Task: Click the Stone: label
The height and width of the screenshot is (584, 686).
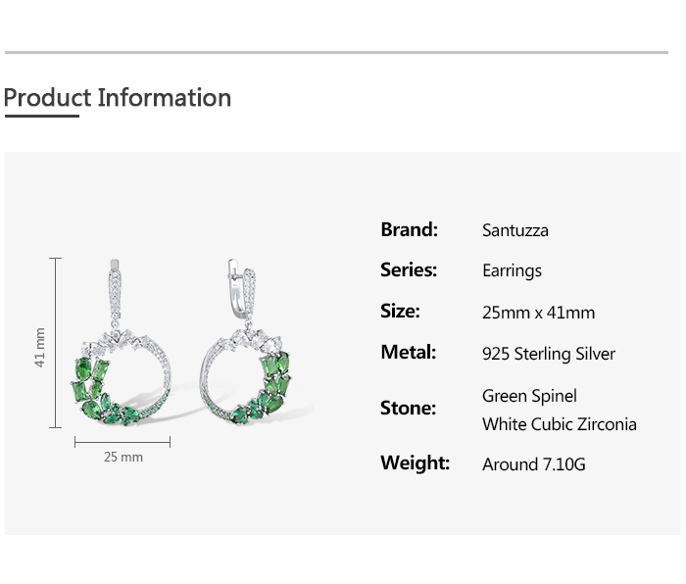Action: (x=408, y=408)
